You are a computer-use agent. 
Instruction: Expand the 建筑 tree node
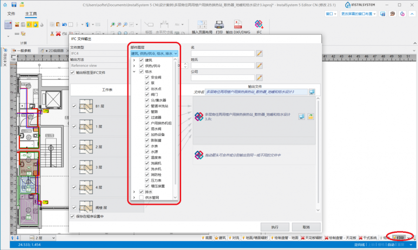tap(134, 60)
